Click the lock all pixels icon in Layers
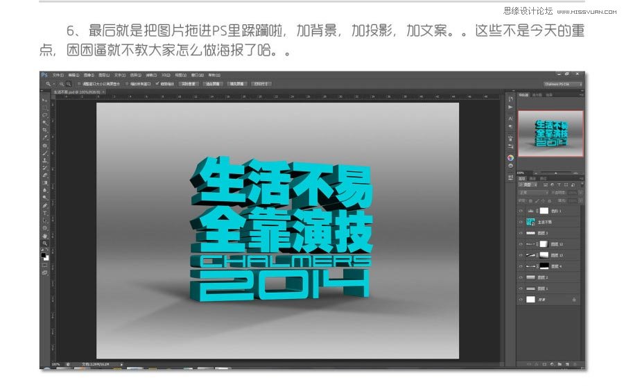 (549, 200)
